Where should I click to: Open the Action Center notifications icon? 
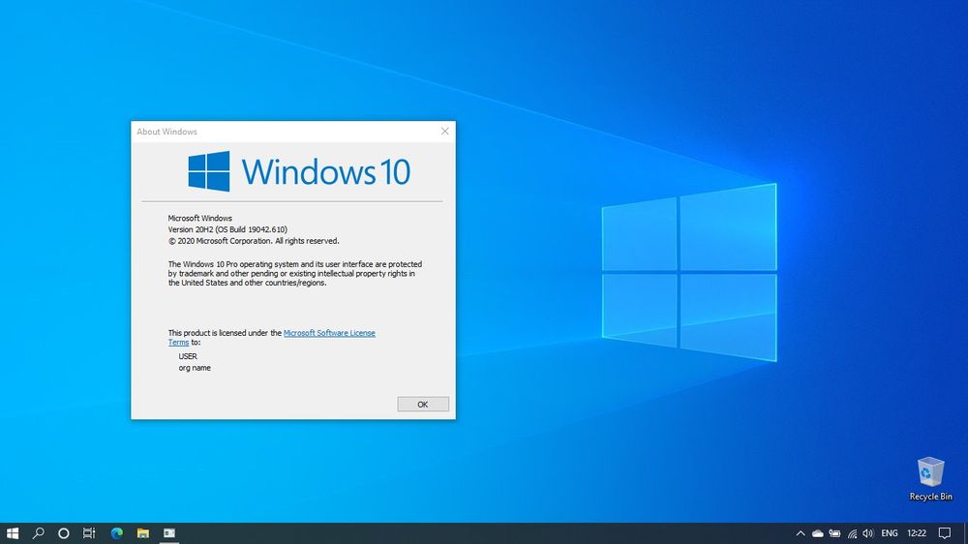945,533
